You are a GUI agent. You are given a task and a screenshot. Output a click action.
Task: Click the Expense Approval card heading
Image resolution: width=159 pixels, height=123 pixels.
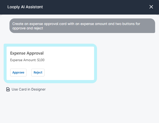(27, 53)
